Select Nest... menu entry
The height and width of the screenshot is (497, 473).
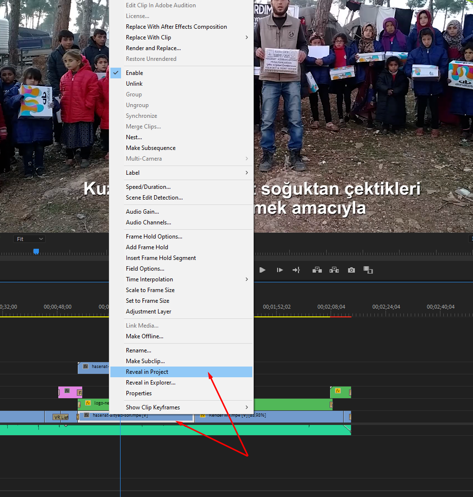tap(181, 137)
